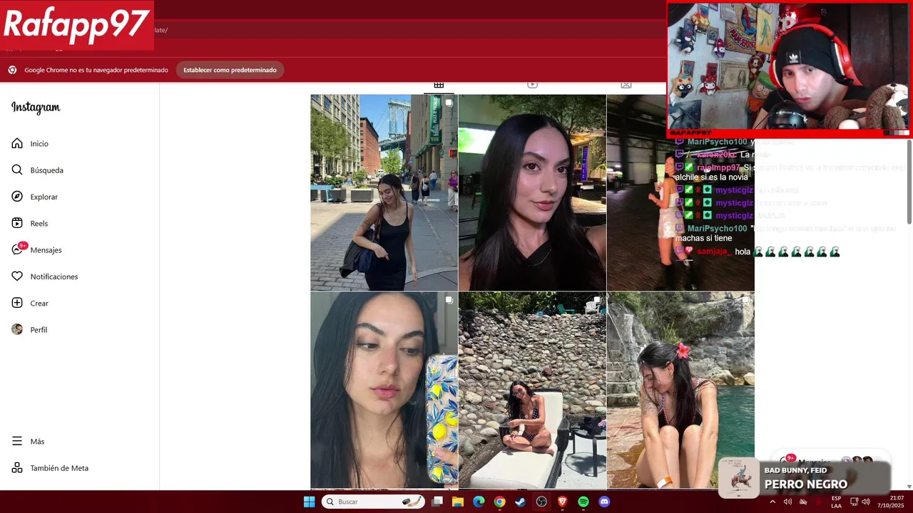
Task: Open Spotify from the taskbar
Action: (x=583, y=502)
